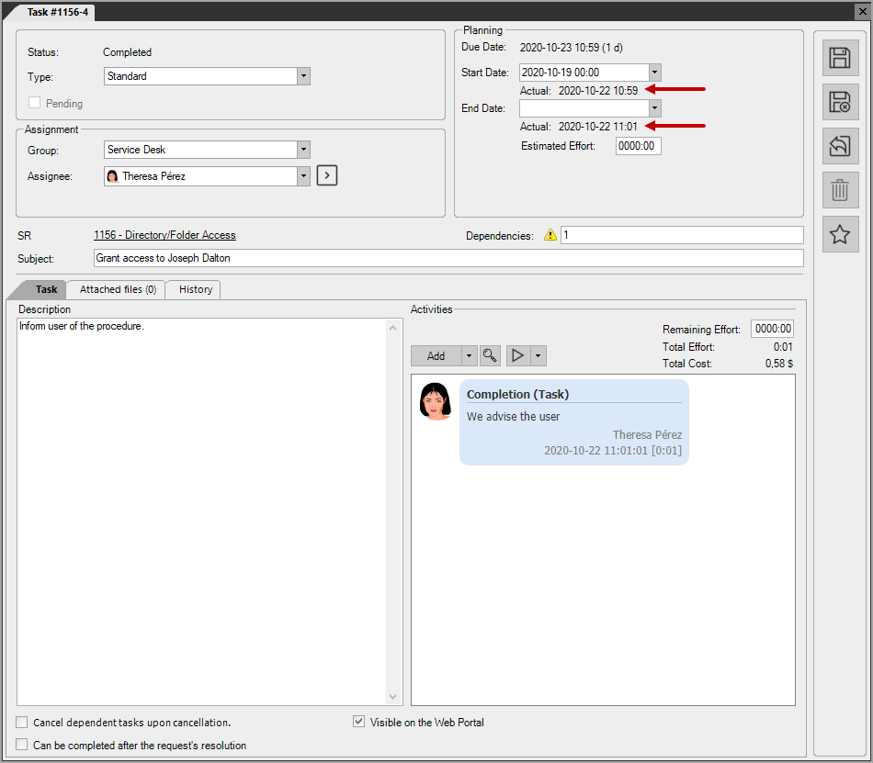Click the Add activity button
This screenshot has height=763, width=873.
436,355
